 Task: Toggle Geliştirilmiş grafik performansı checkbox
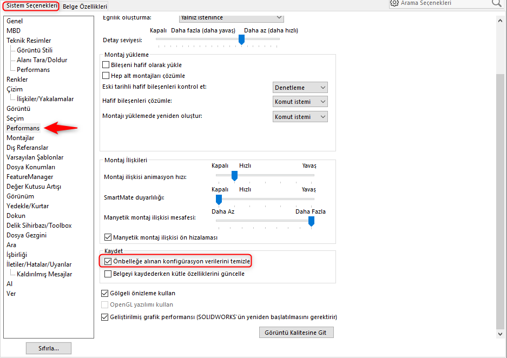(x=105, y=317)
